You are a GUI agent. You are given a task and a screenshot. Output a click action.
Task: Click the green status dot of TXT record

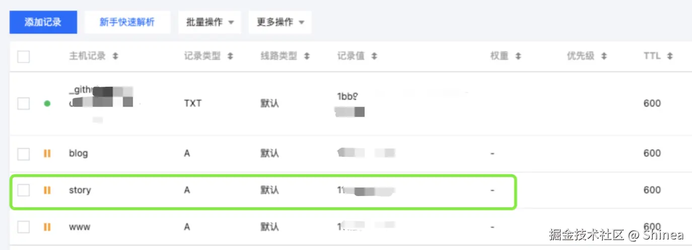click(x=47, y=104)
